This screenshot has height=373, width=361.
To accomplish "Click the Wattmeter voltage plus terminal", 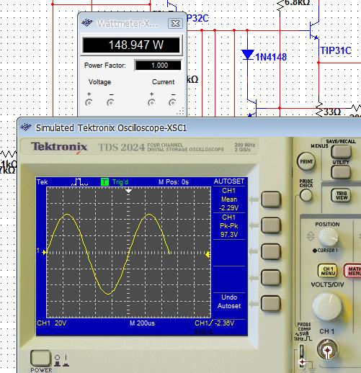I will pyautogui.click(x=89, y=103).
